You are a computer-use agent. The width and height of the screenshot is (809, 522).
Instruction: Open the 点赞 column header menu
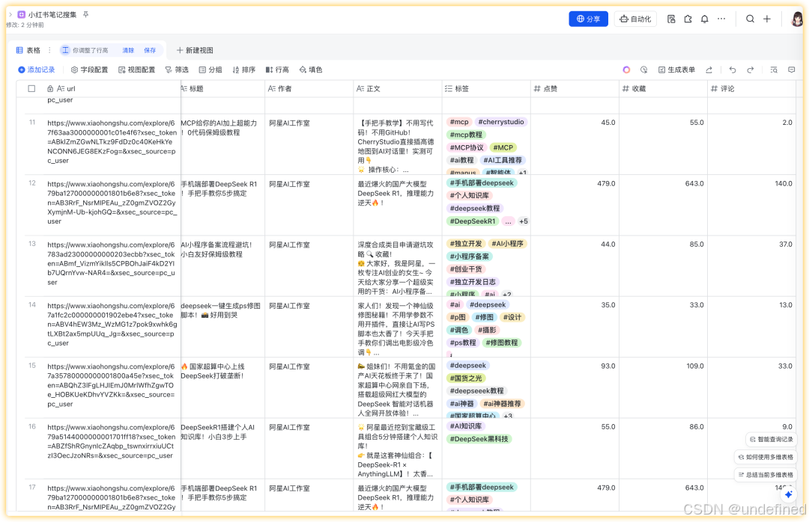(x=575, y=89)
